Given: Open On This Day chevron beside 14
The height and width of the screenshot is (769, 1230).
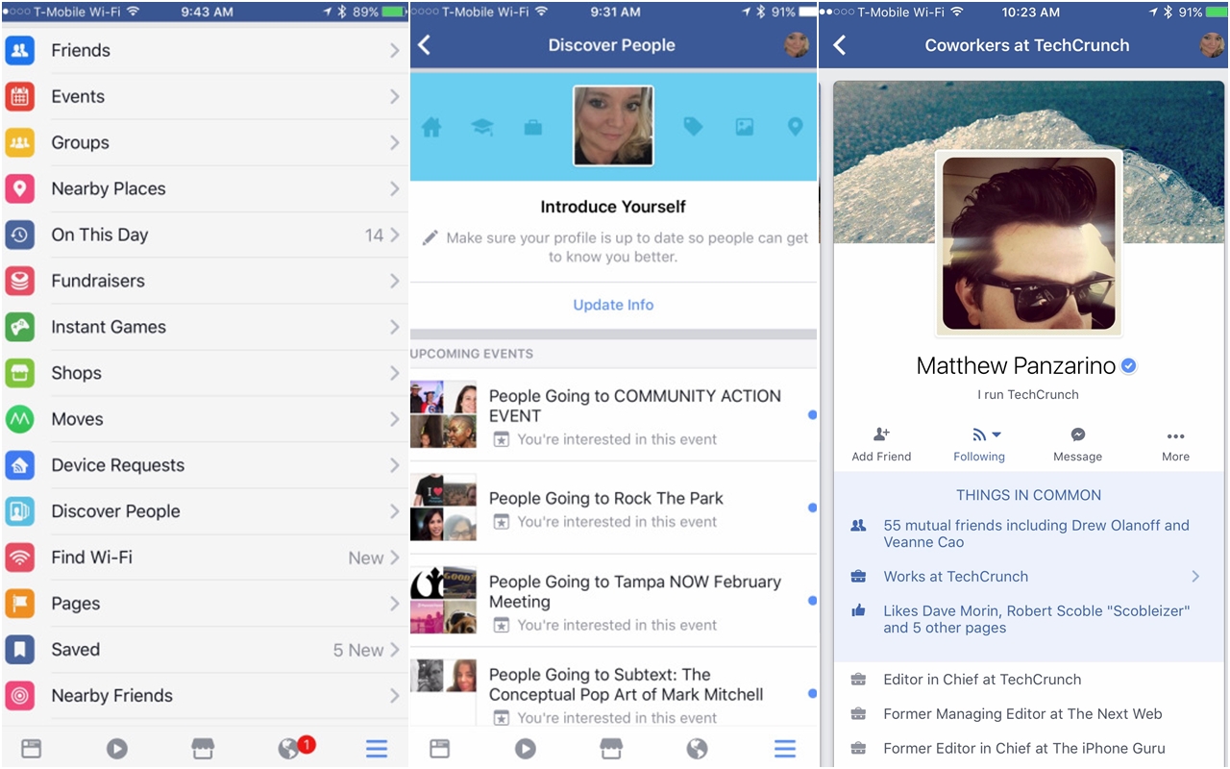Looking at the screenshot, I should [394, 235].
